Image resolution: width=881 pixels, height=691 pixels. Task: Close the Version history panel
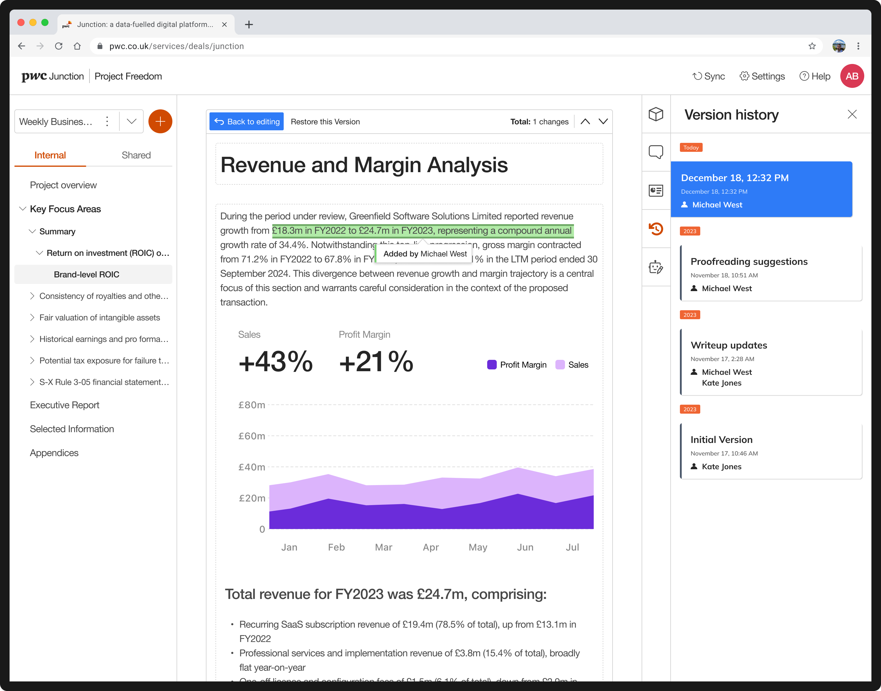(852, 114)
